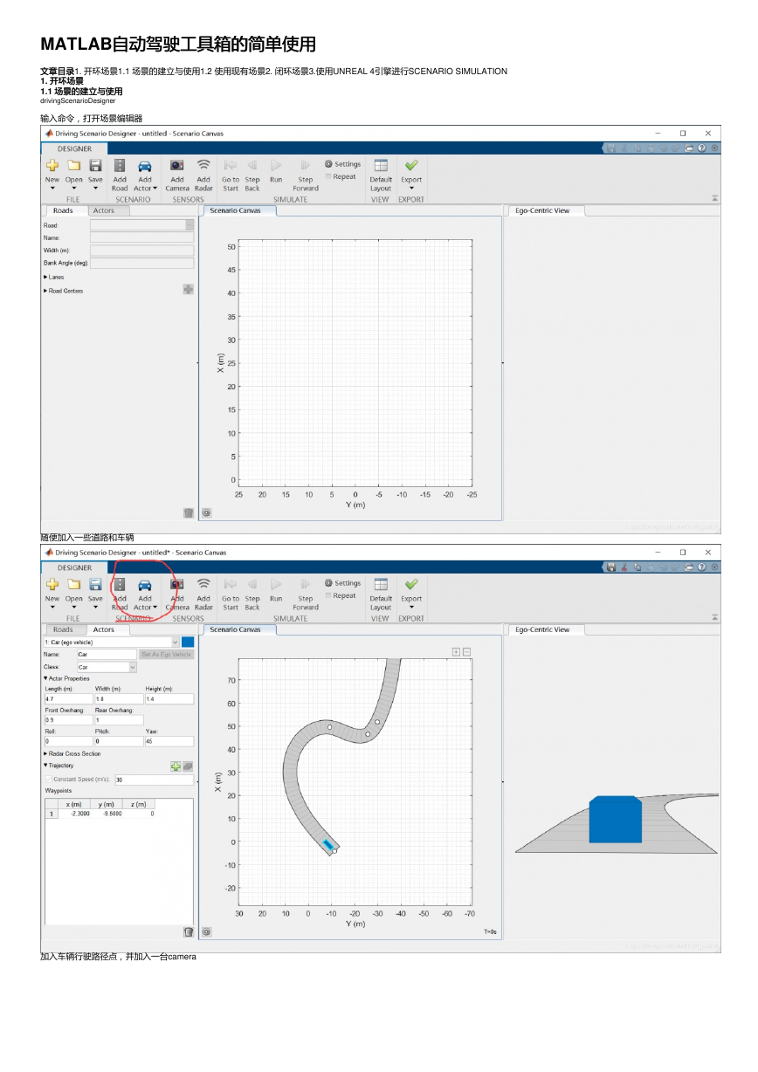
Task: Click the Bank Angle (deg) field
Action: [142, 263]
